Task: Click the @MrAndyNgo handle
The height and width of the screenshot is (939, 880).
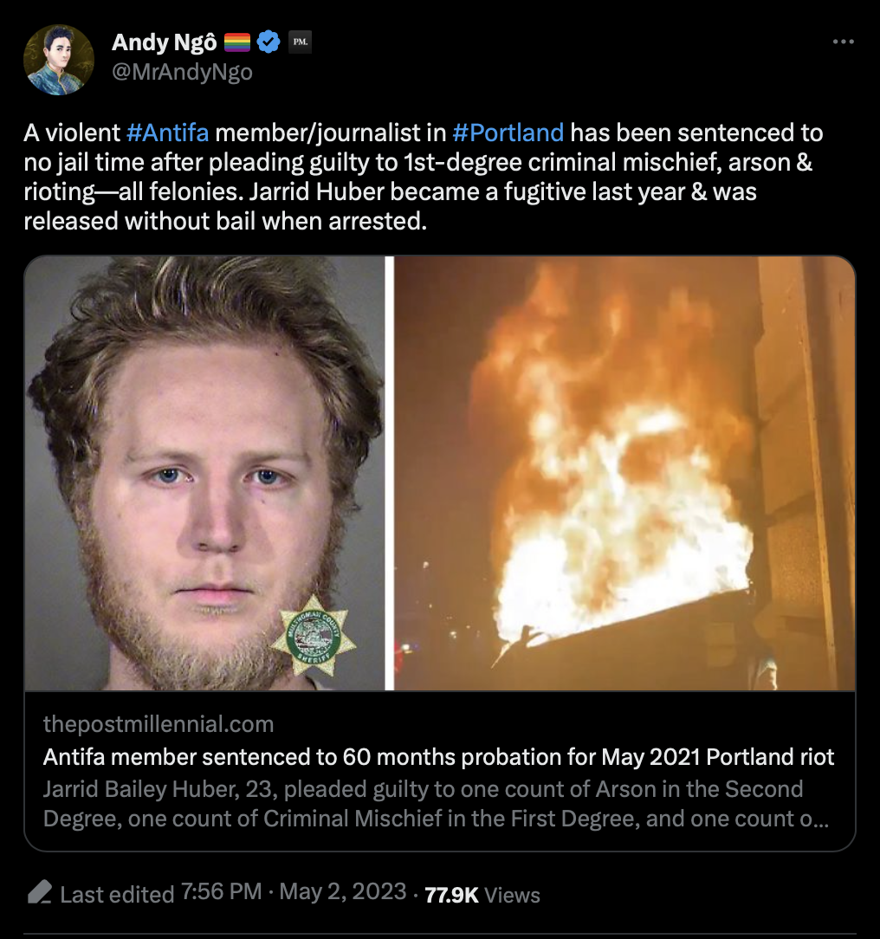Action: coord(182,72)
